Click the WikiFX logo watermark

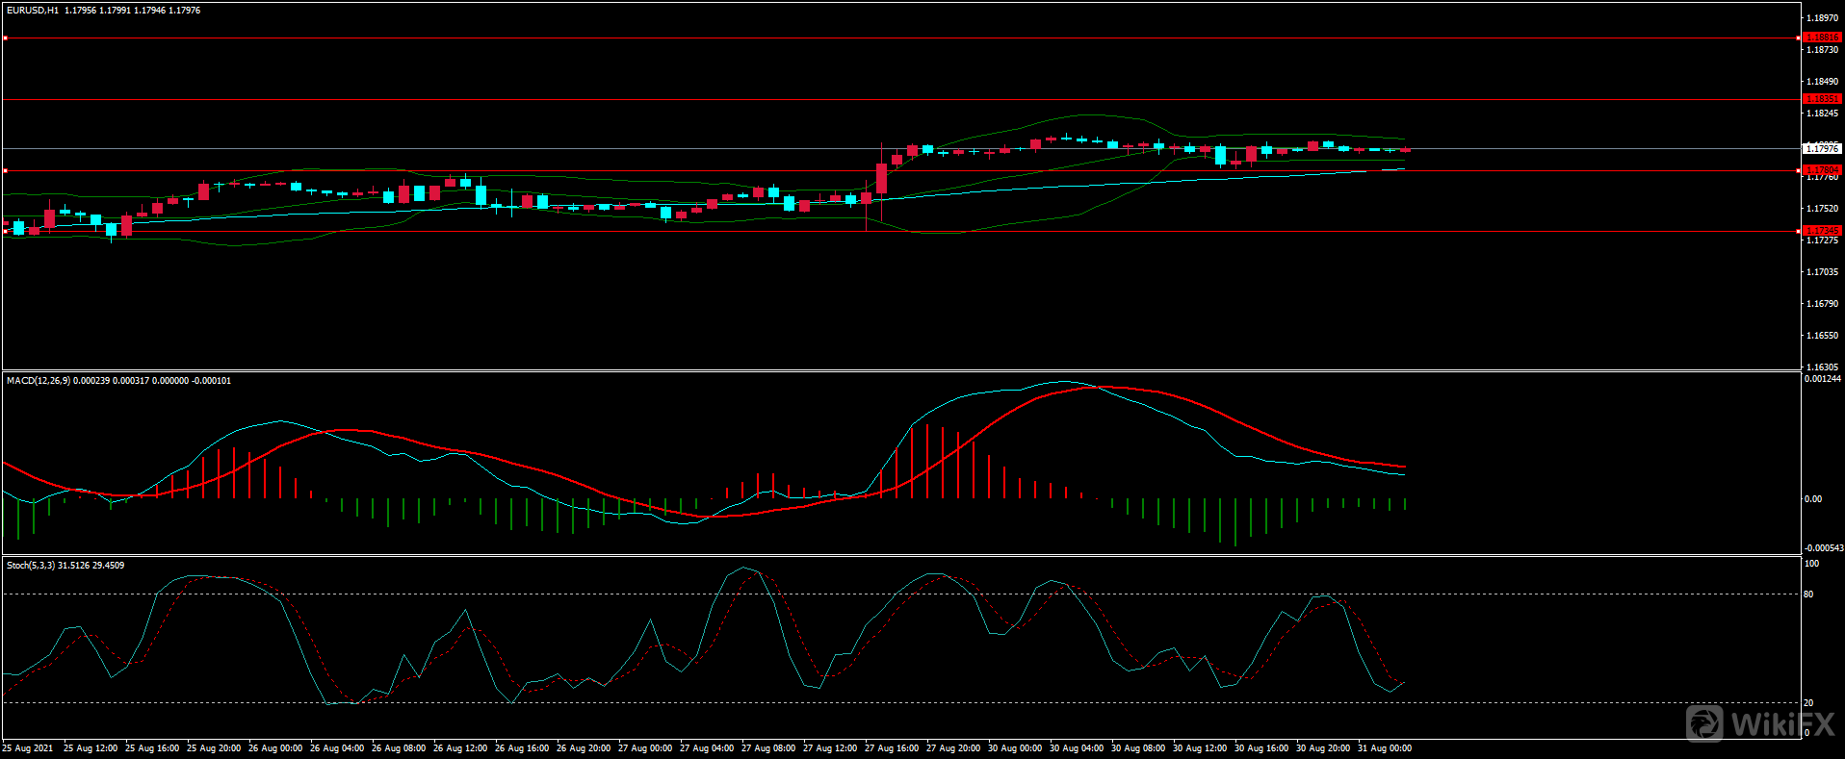pyautogui.click(x=1760, y=723)
